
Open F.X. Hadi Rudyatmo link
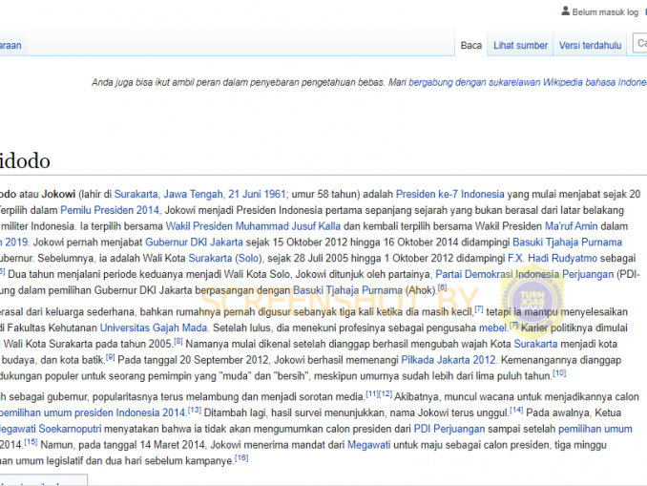[x=553, y=259]
